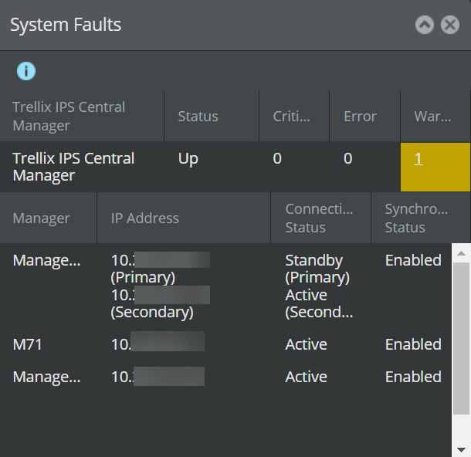The image size is (471, 457).
Task: Click the Critical count value 0
Action: click(x=277, y=158)
